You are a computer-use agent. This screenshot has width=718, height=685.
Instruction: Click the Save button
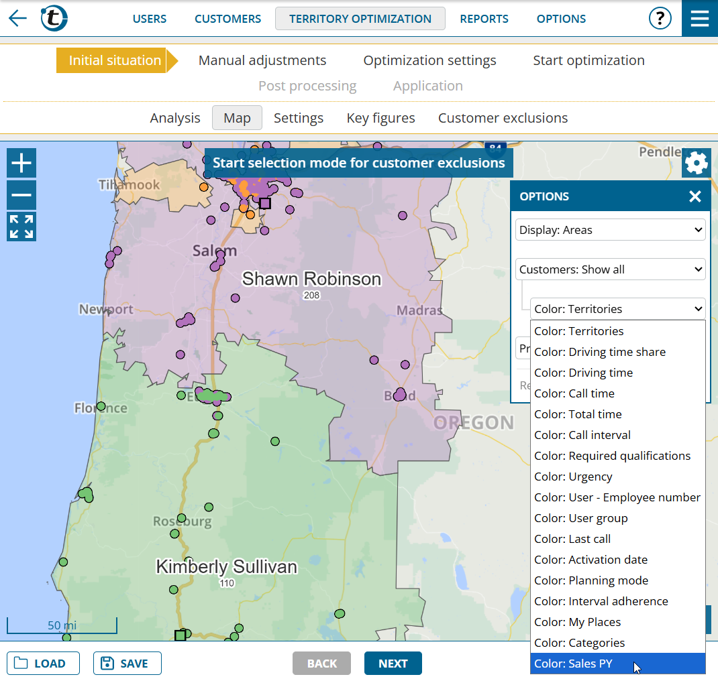click(127, 664)
